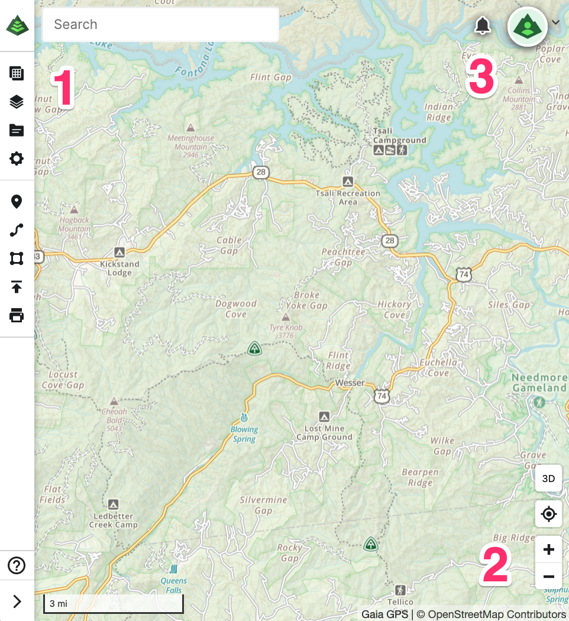Open the Gaia GPS logo home
Screen dimensions: 569x621
17,25
